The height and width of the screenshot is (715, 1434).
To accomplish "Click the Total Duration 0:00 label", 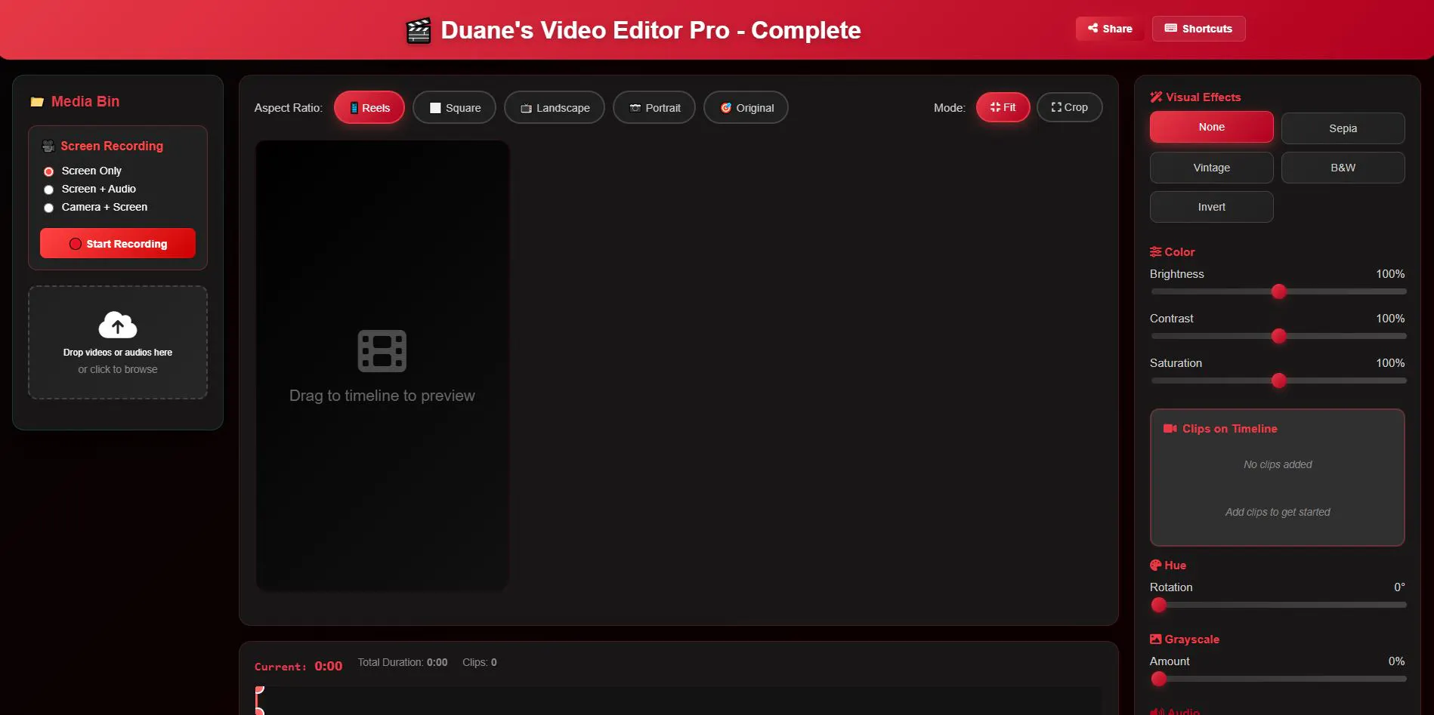I will tap(403, 662).
